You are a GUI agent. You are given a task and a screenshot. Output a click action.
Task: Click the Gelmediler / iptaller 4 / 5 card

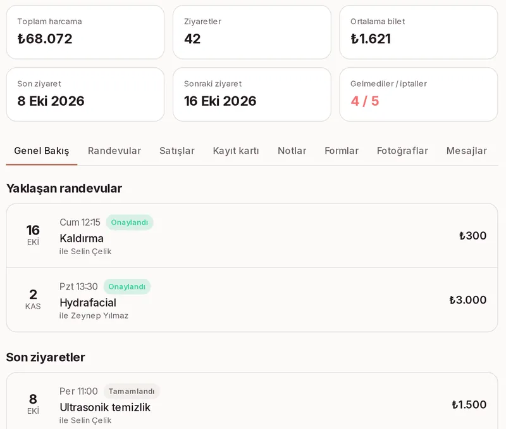click(x=419, y=94)
